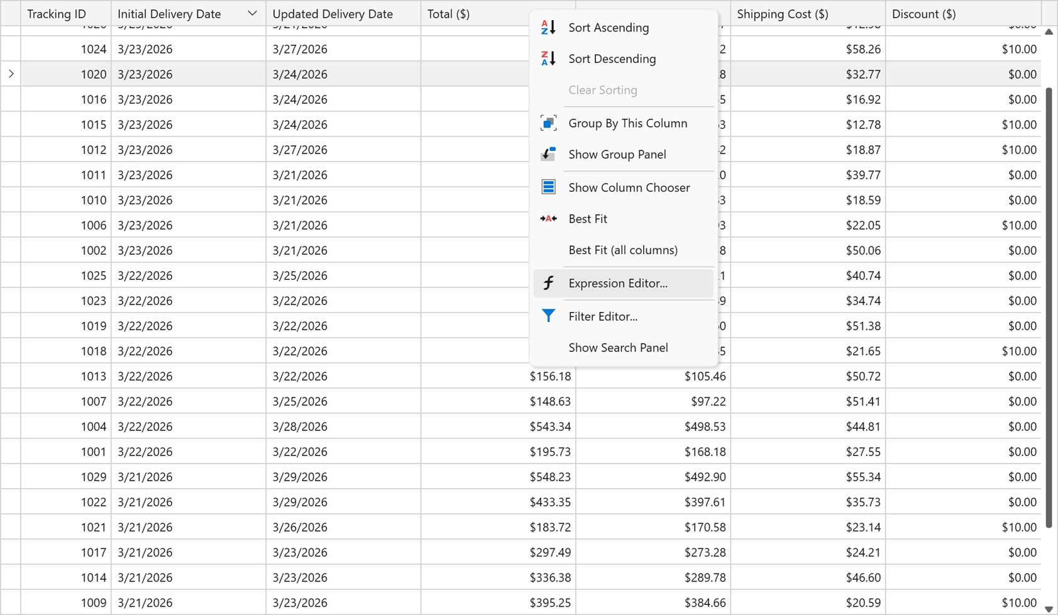Select Tracking ID cell 1024
Image resolution: width=1058 pixels, height=615 pixels.
(x=66, y=49)
